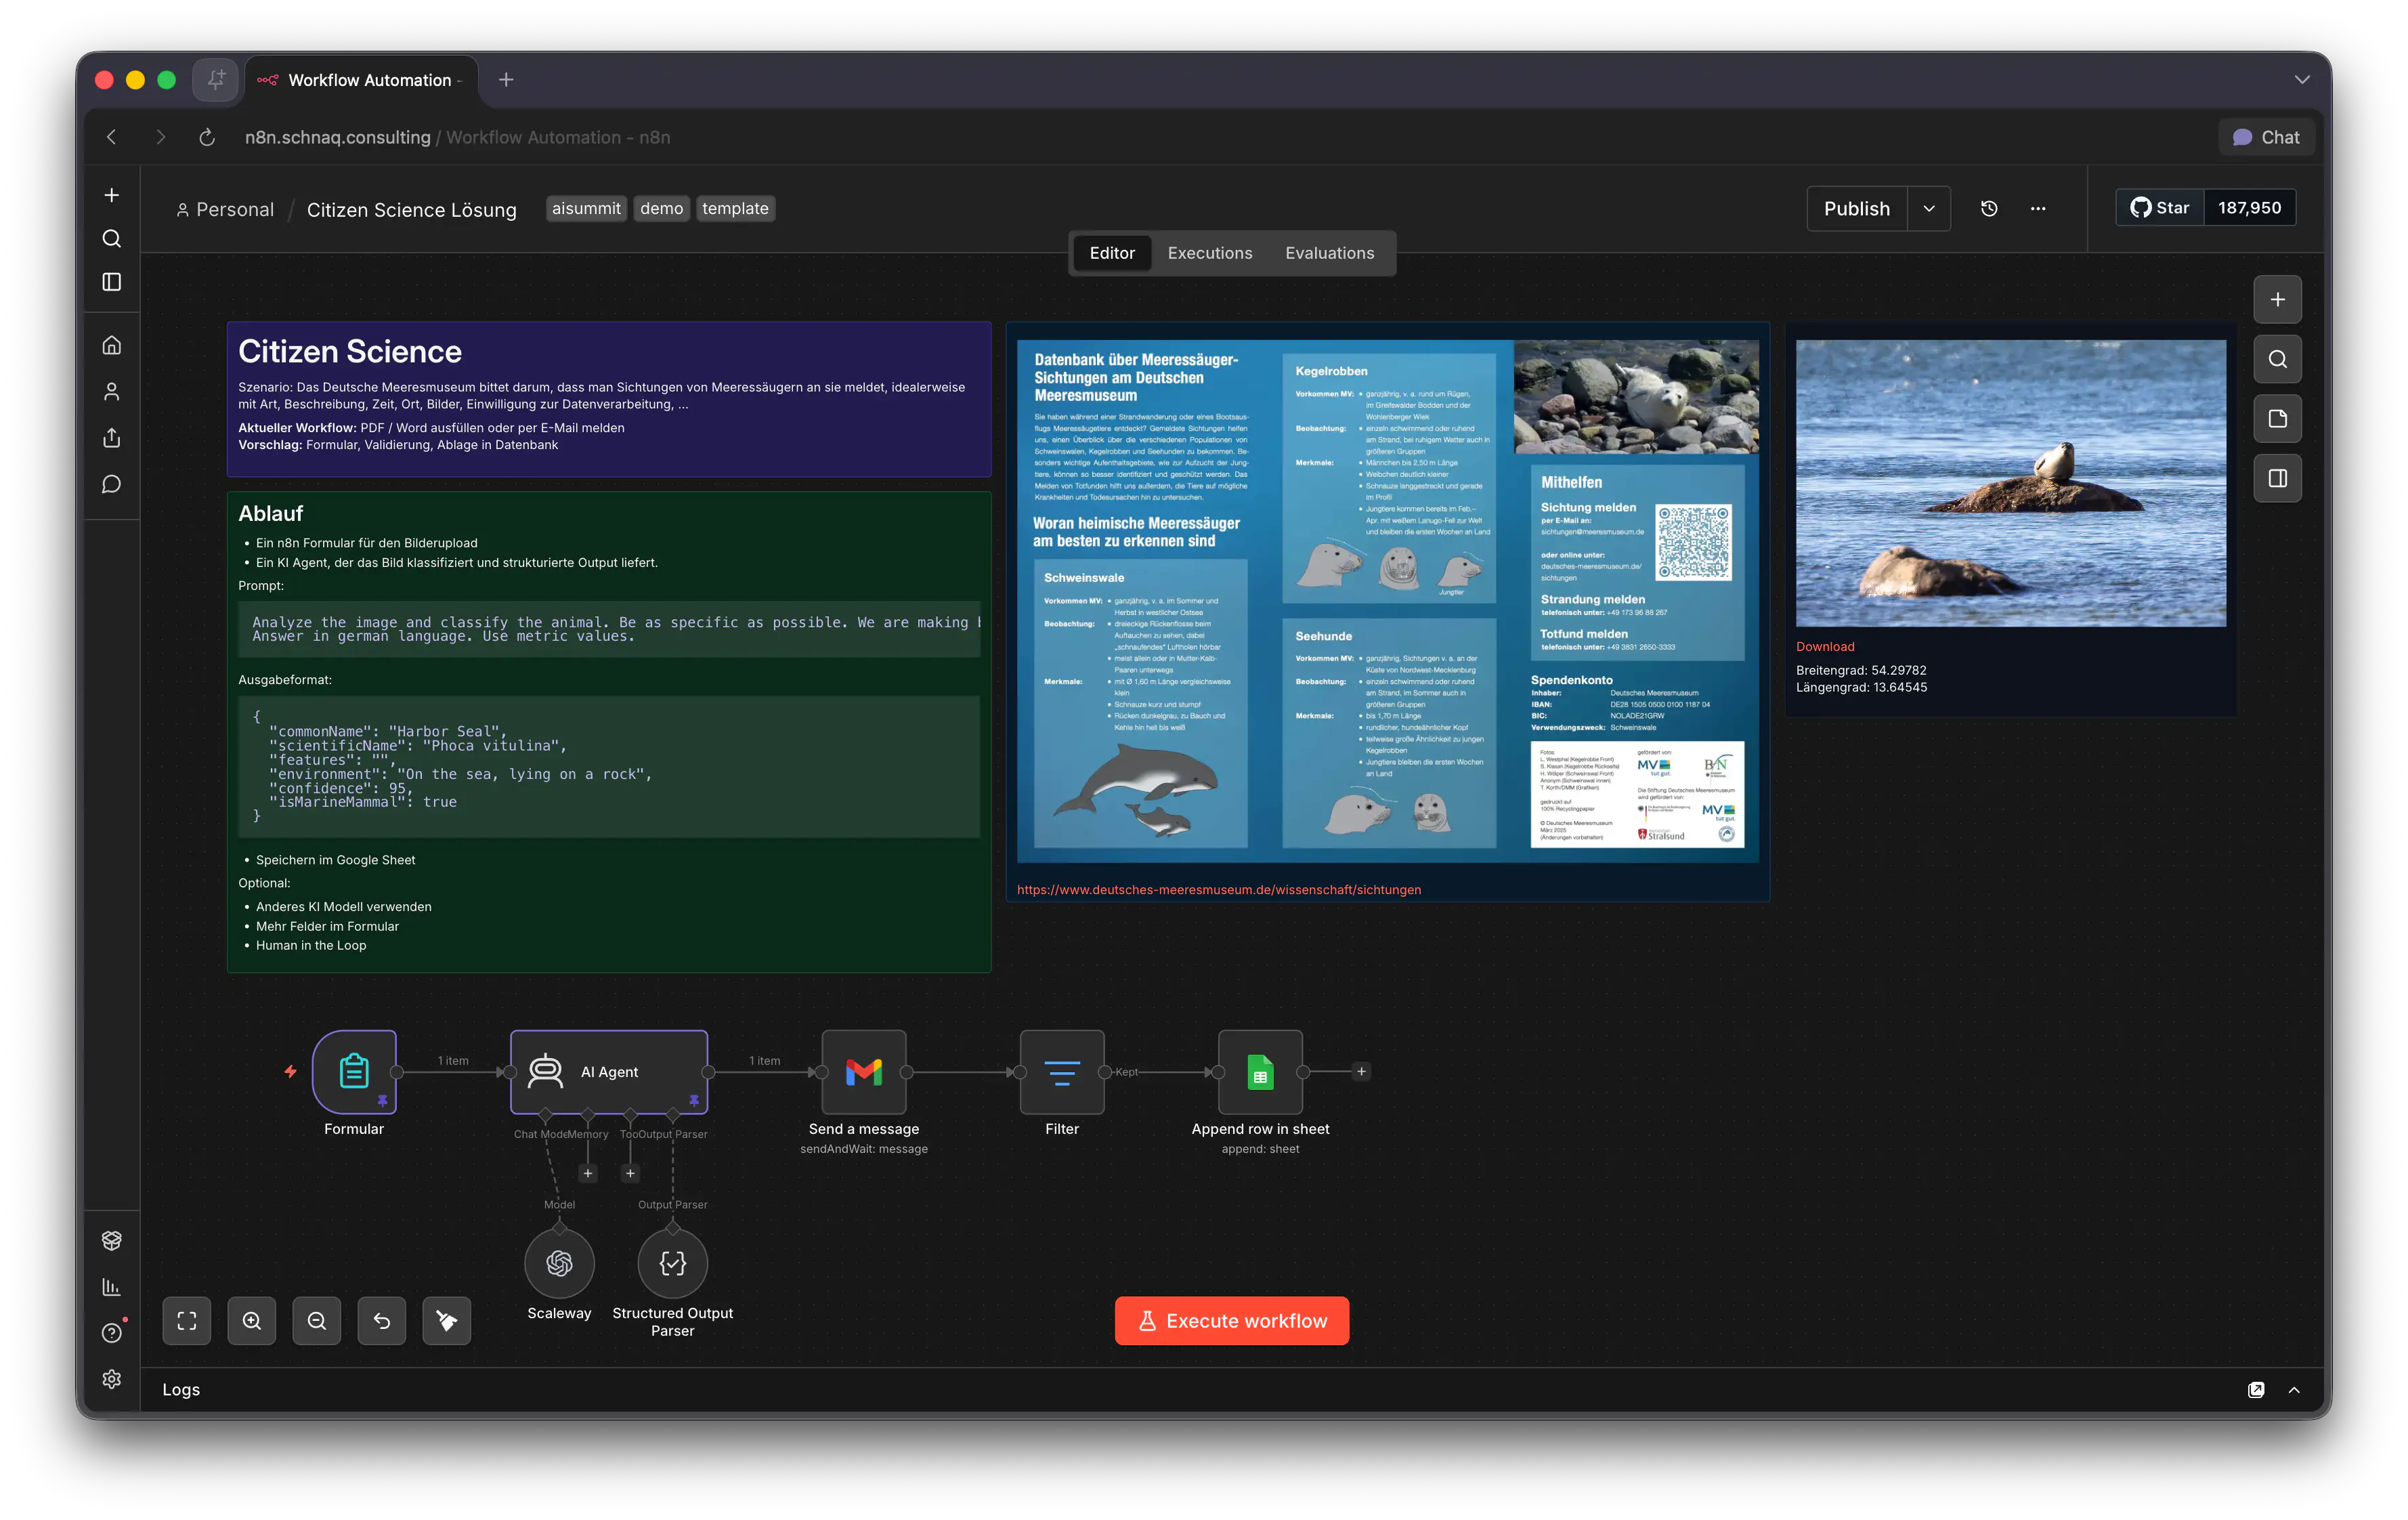
Task: Open the deutsches-meeresmuseum.de sichtungen link
Action: point(1219,889)
